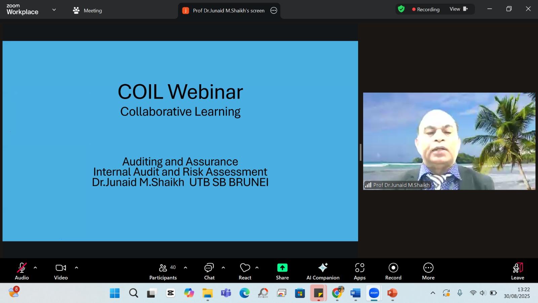The width and height of the screenshot is (538, 303).
Task: Open the View layout menu
Action: coord(459,9)
